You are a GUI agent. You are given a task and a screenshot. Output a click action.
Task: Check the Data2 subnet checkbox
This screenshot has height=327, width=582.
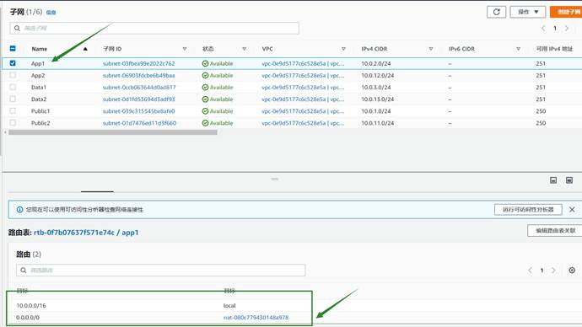pyautogui.click(x=13, y=99)
